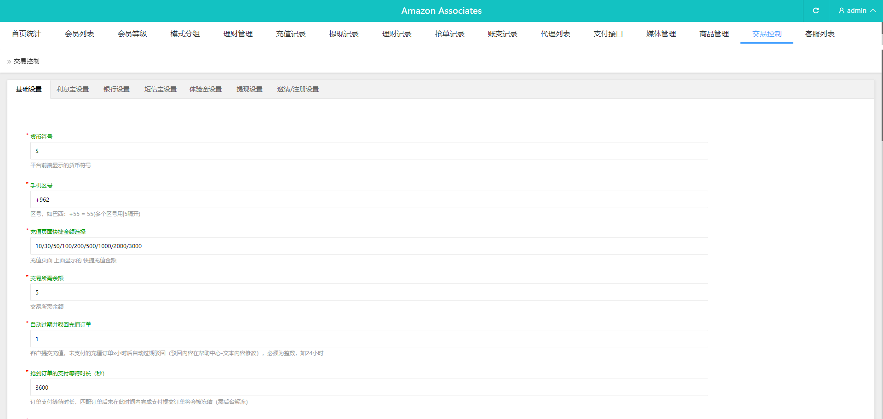Focus the 手机区号 input containing +962
Viewport: 883px width, 419px height.
point(369,199)
